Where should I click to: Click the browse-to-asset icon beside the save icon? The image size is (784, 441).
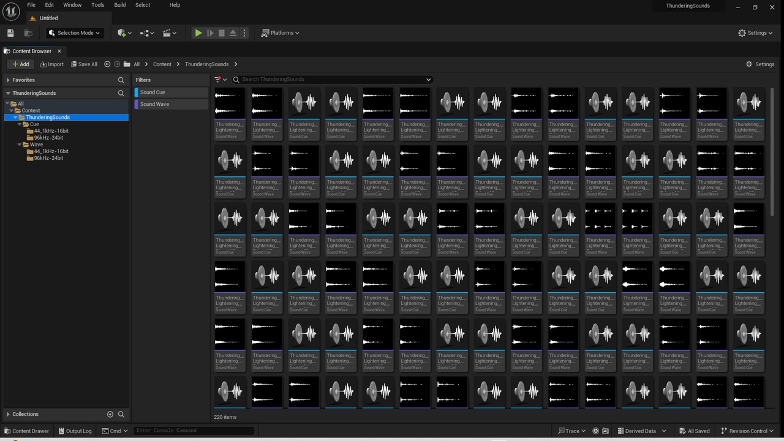click(x=28, y=33)
